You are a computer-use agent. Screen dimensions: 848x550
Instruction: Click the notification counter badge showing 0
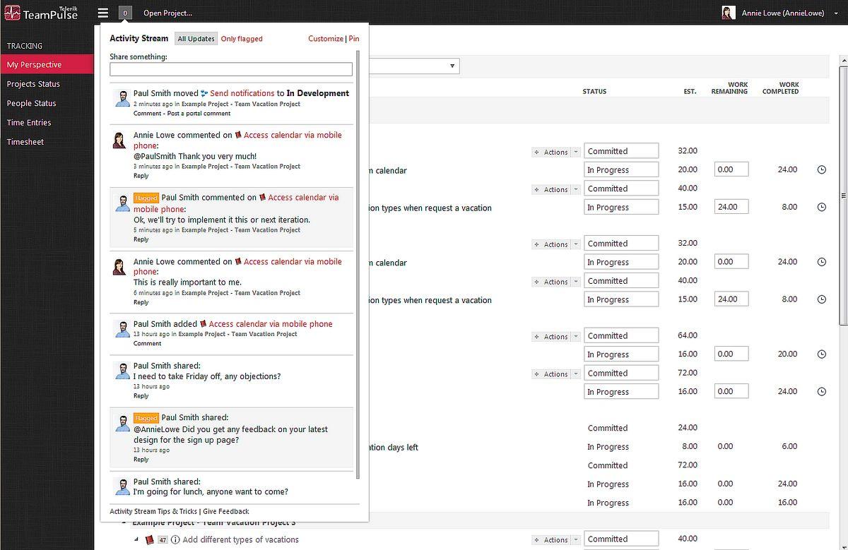click(125, 13)
